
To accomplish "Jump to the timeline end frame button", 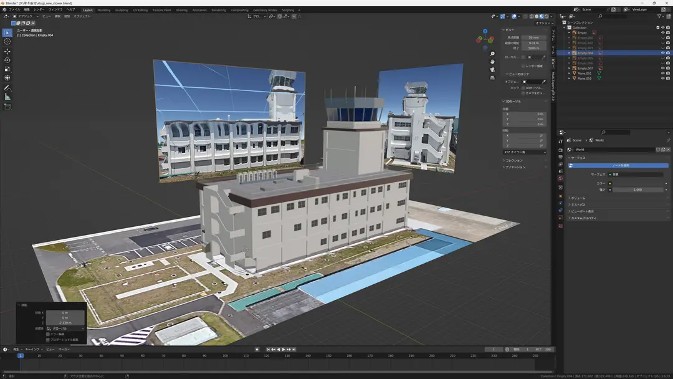I will pyautogui.click(x=294, y=350).
